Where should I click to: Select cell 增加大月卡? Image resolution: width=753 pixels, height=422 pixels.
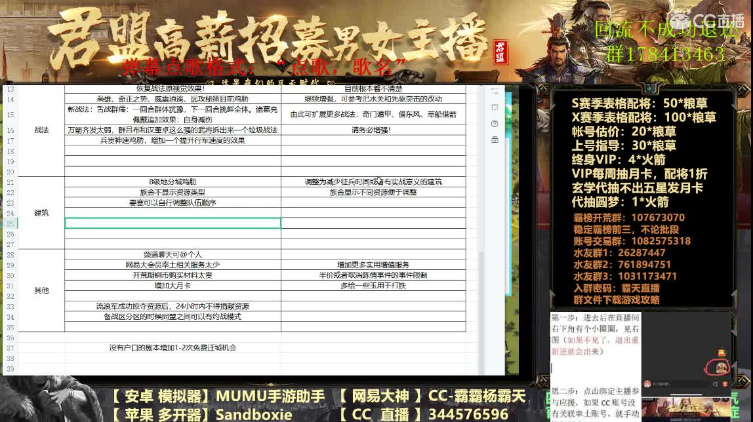(x=173, y=286)
